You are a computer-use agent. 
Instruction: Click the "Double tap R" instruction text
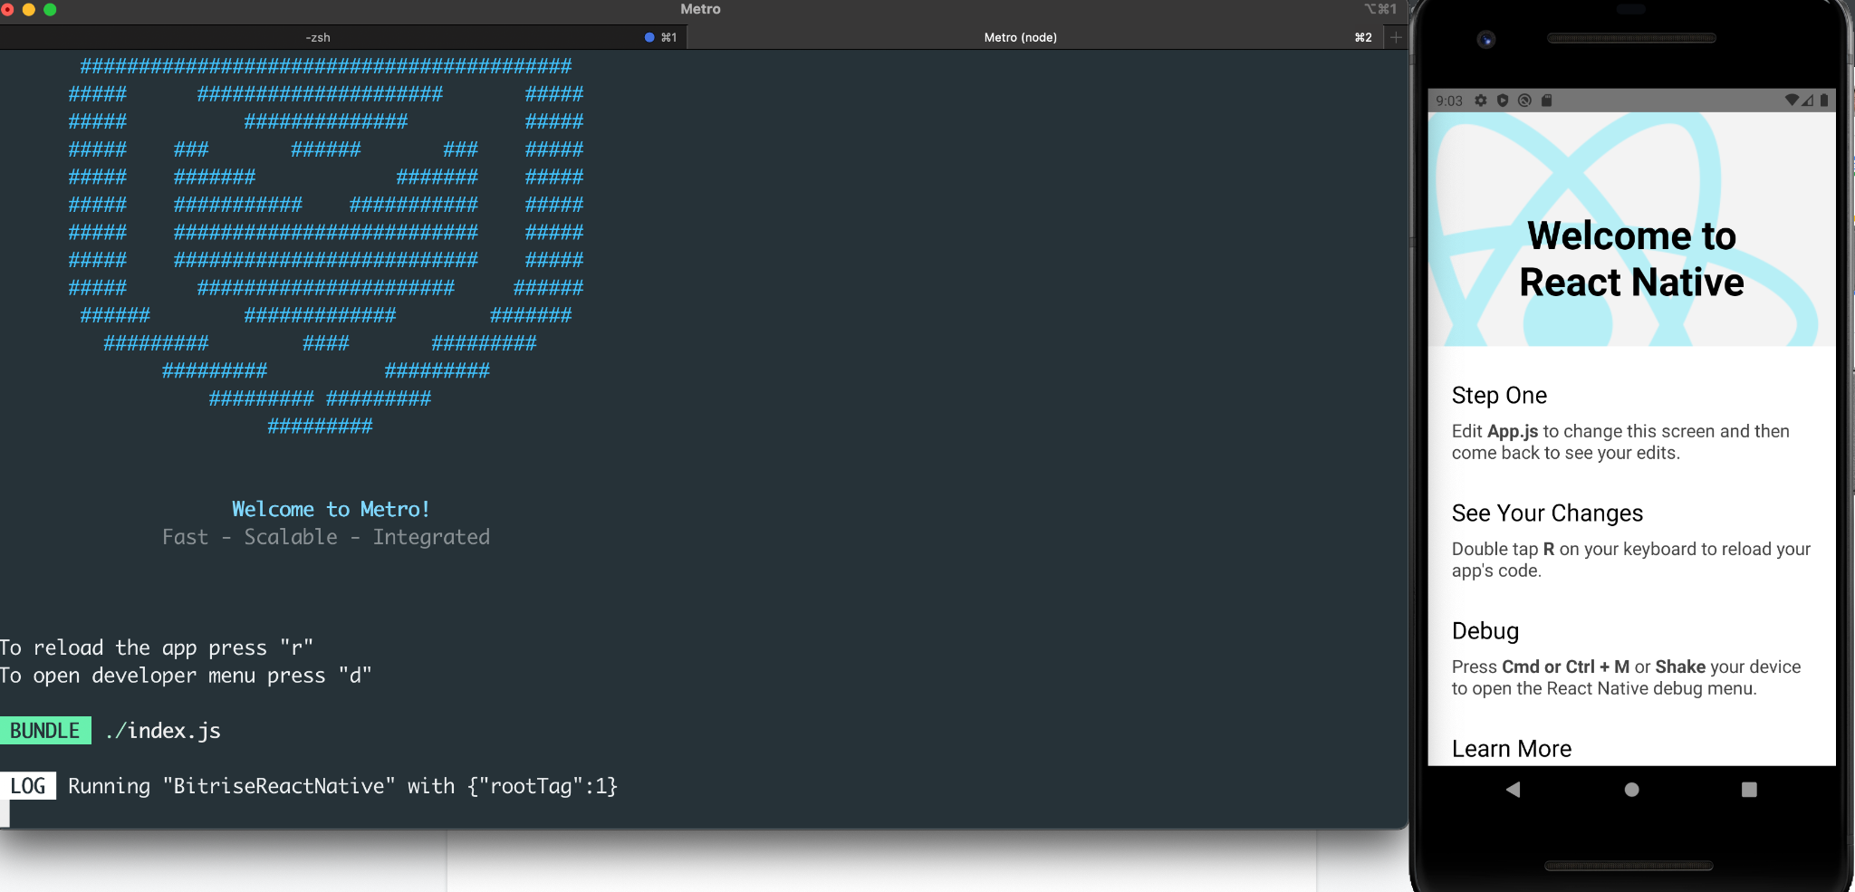click(1631, 560)
